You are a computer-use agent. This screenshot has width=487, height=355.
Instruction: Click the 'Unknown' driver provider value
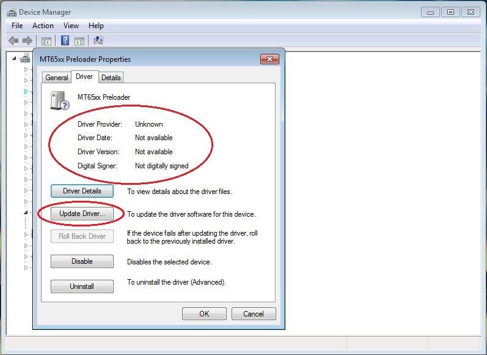tap(148, 124)
